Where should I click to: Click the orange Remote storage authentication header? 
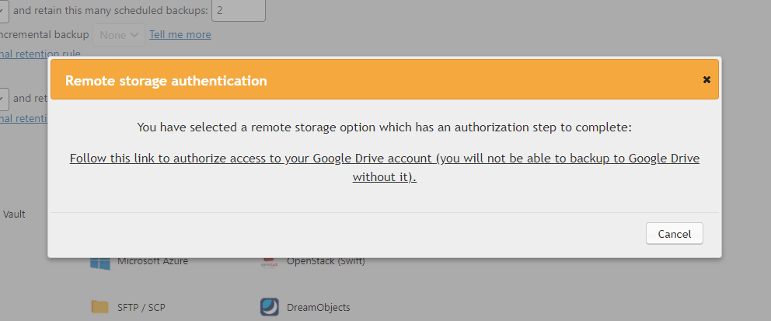385,79
